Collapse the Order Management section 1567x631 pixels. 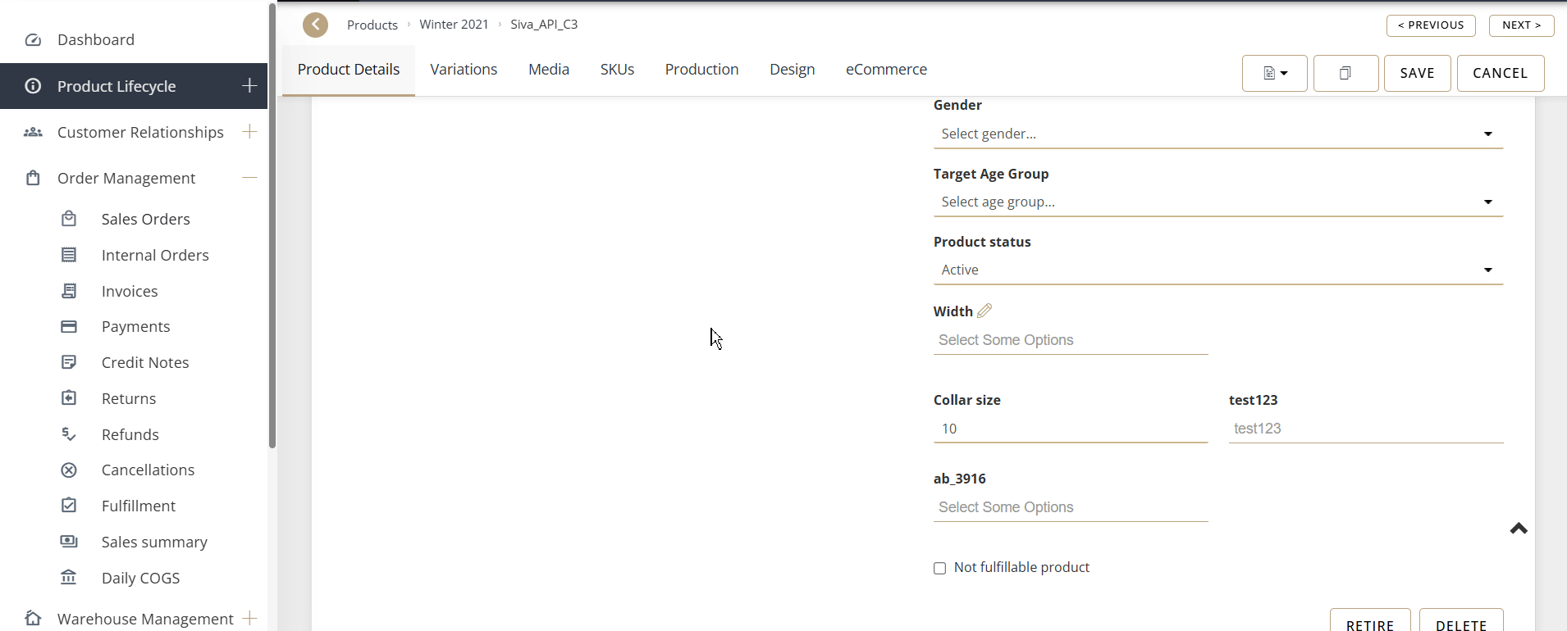(249, 178)
